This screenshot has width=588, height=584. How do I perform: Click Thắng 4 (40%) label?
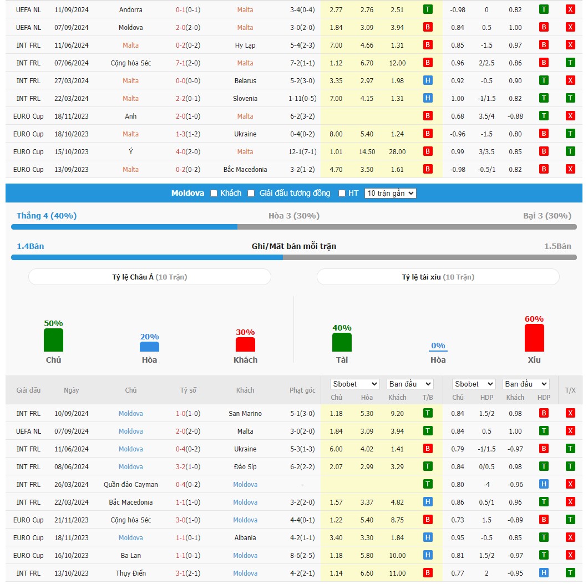pyautogui.click(x=47, y=216)
